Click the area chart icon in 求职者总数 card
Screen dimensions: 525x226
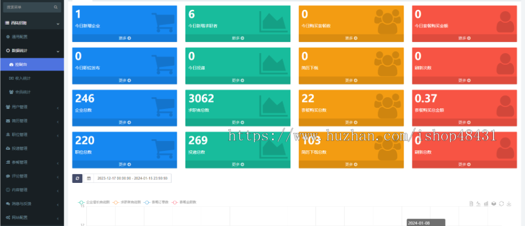[x=274, y=105]
